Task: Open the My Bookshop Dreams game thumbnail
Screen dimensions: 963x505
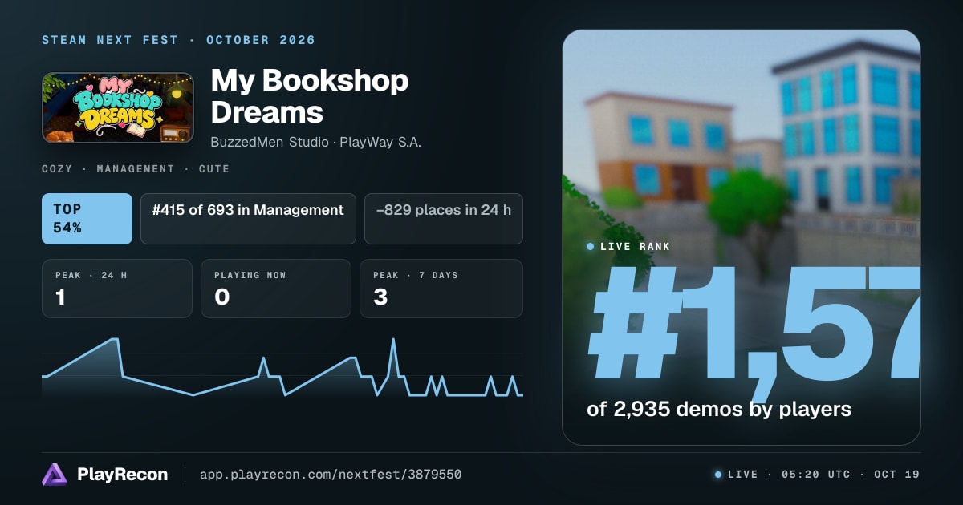Action: (x=118, y=108)
